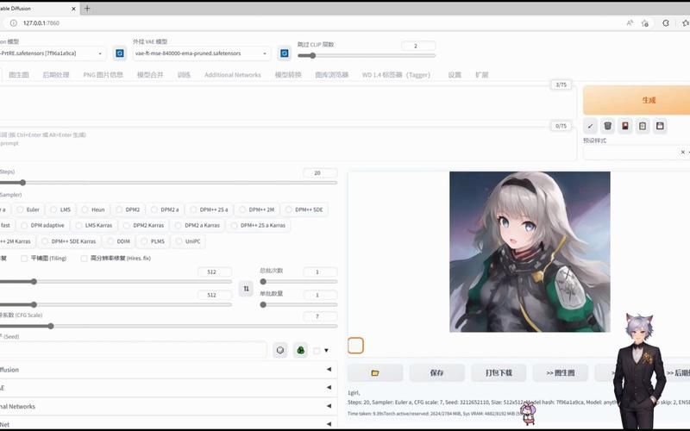Send image with >> 图生图 button

click(560, 373)
